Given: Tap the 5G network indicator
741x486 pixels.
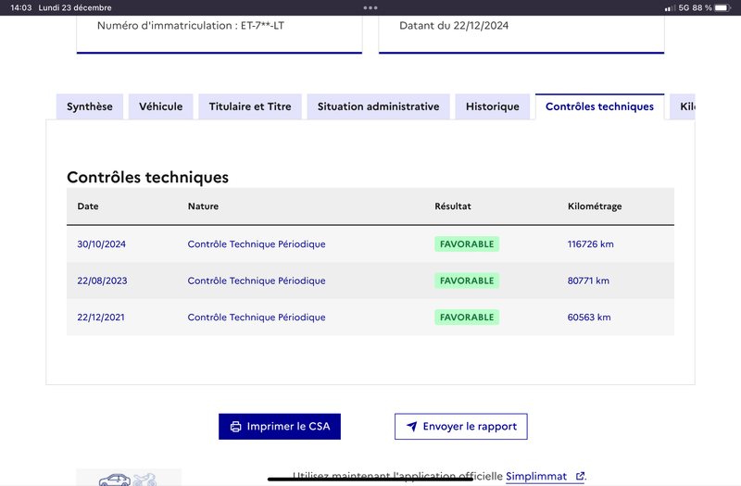Looking at the screenshot, I should click(684, 8).
